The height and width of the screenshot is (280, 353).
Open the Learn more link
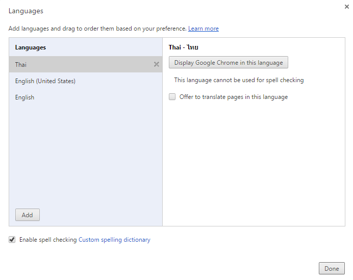click(x=204, y=29)
